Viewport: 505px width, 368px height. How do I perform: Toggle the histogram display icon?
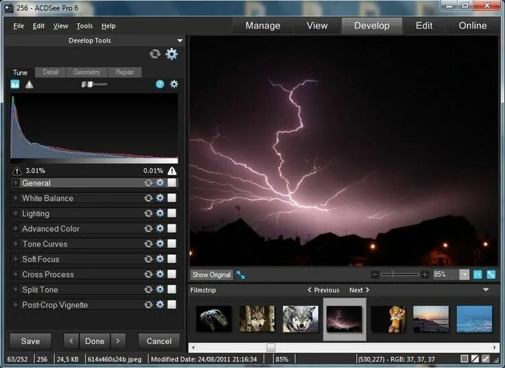coord(15,84)
